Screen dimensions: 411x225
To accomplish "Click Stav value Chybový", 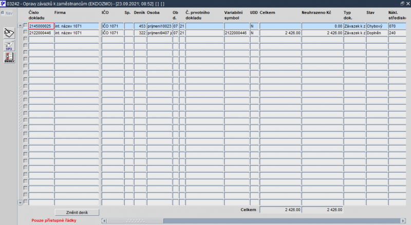I will point(377,26).
